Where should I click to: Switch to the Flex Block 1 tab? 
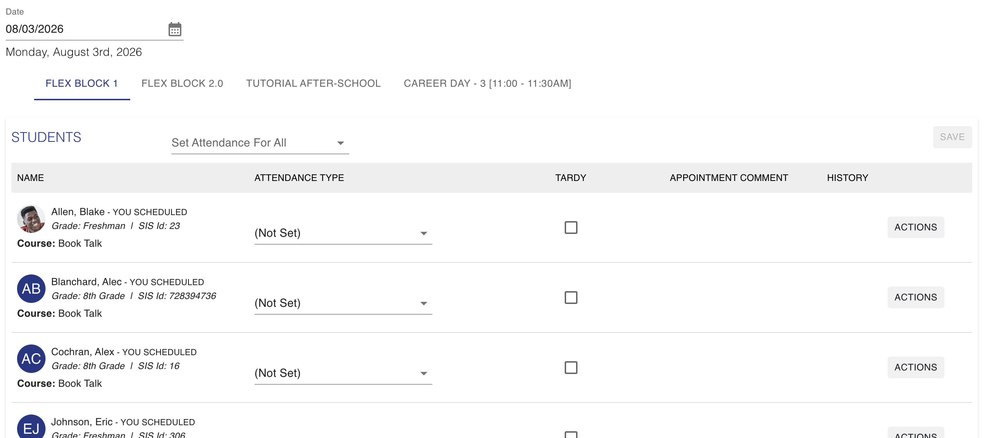click(x=82, y=83)
